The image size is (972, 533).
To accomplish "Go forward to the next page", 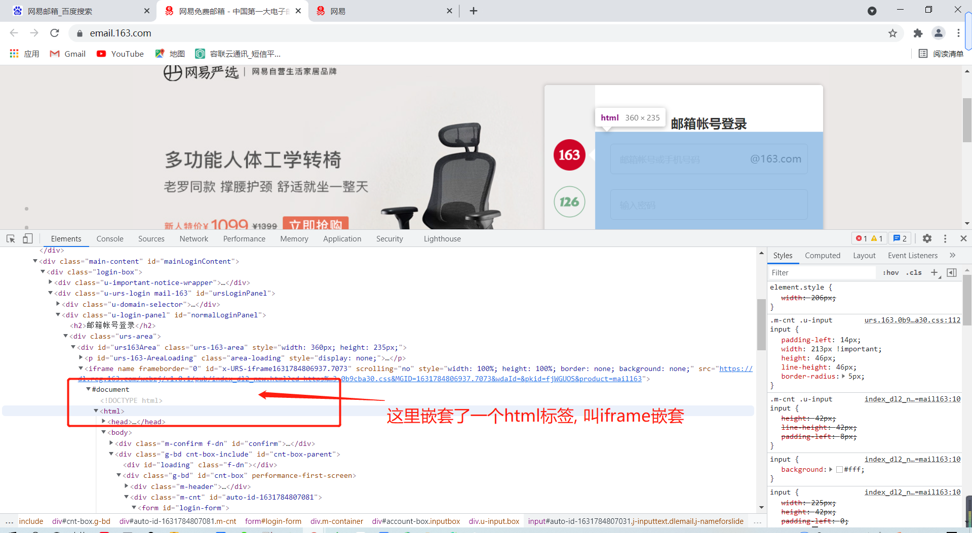I will 34,33.
